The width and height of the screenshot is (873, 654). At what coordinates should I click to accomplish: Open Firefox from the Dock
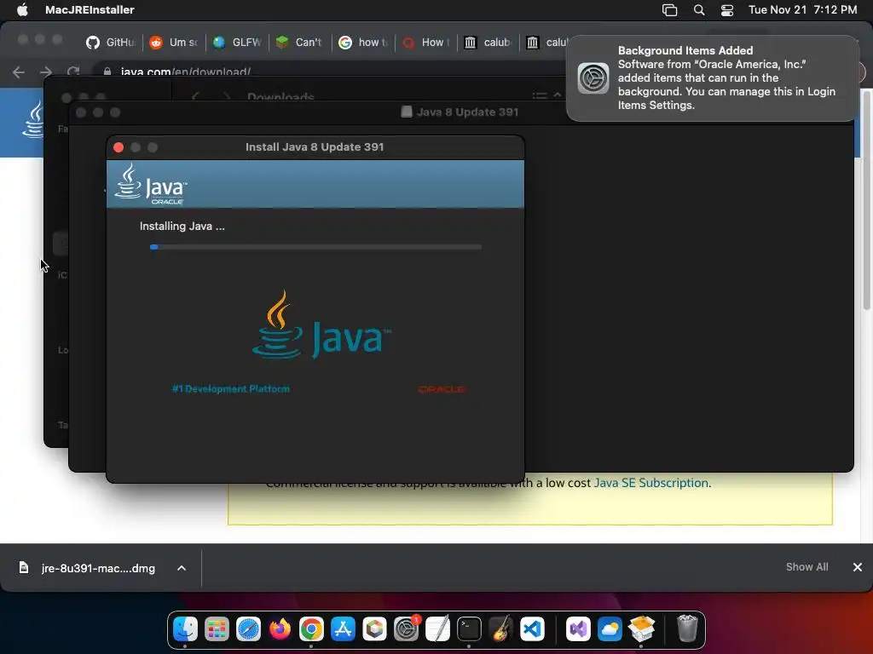280,629
